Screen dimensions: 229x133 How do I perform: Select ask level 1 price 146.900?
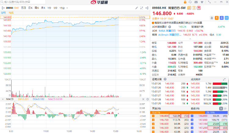(203, 116)
